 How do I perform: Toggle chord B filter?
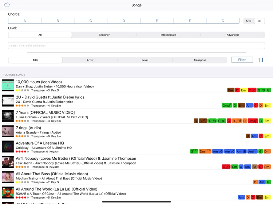[x=58, y=21]
